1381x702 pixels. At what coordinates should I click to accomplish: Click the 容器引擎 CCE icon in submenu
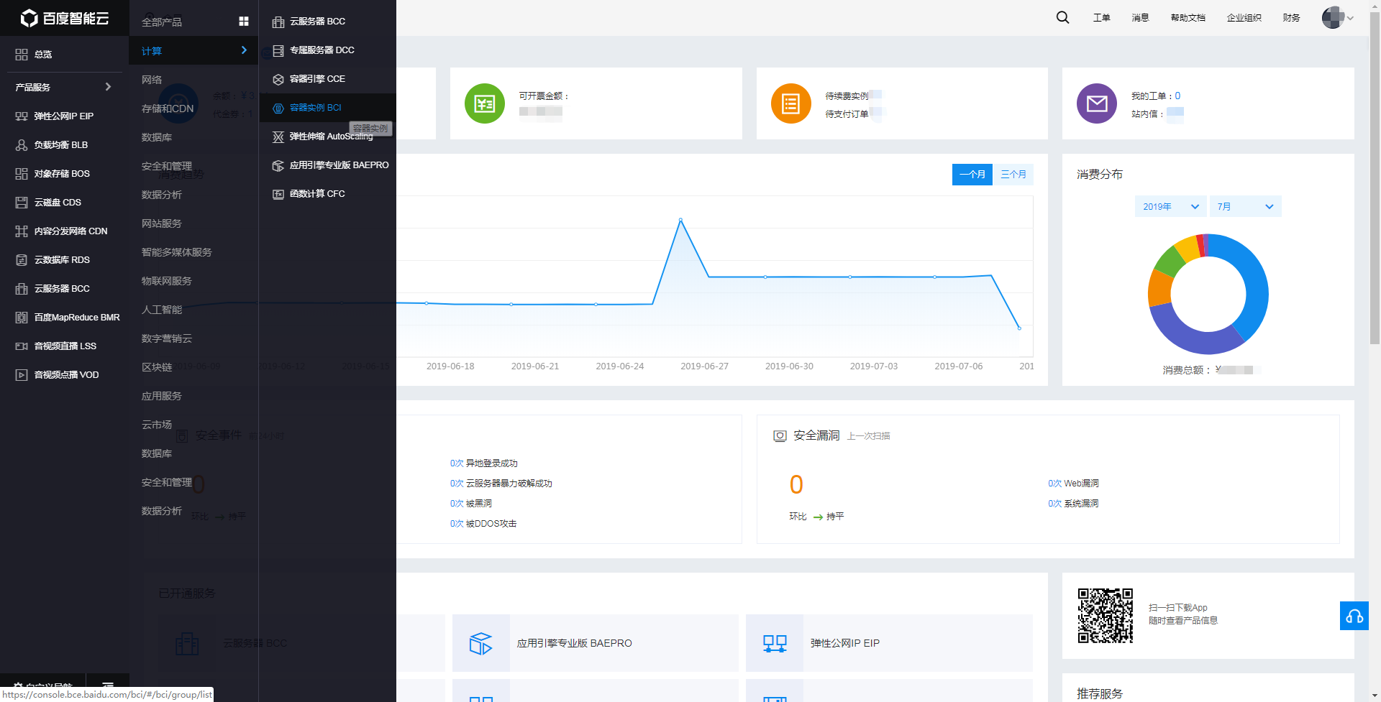pyautogui.click(x=278, y=79)
